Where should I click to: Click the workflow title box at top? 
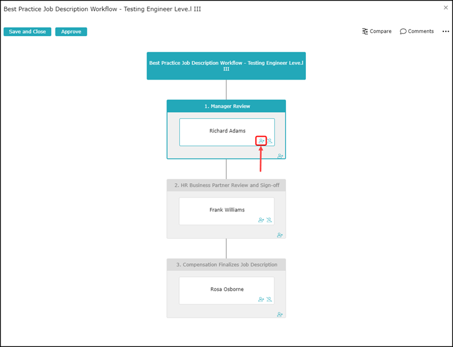(x=226, y=66)
